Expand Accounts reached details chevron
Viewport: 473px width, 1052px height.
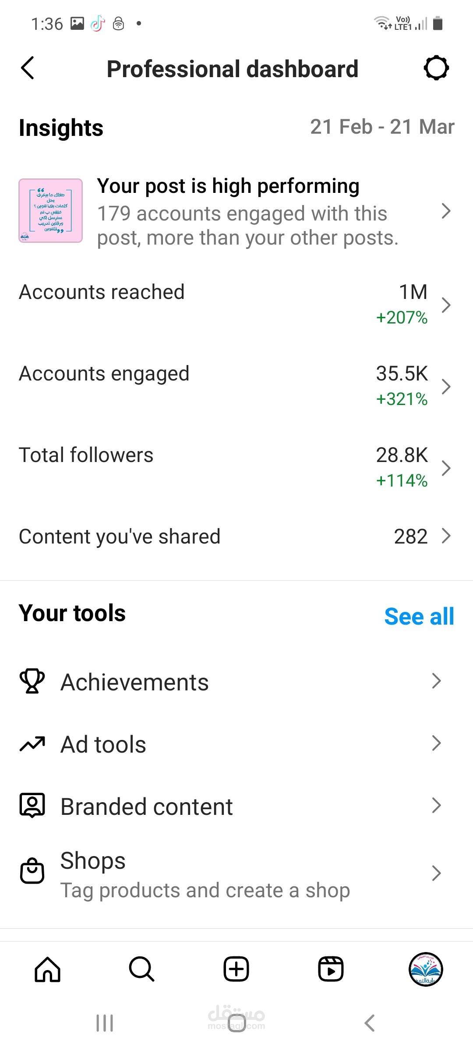446,305
